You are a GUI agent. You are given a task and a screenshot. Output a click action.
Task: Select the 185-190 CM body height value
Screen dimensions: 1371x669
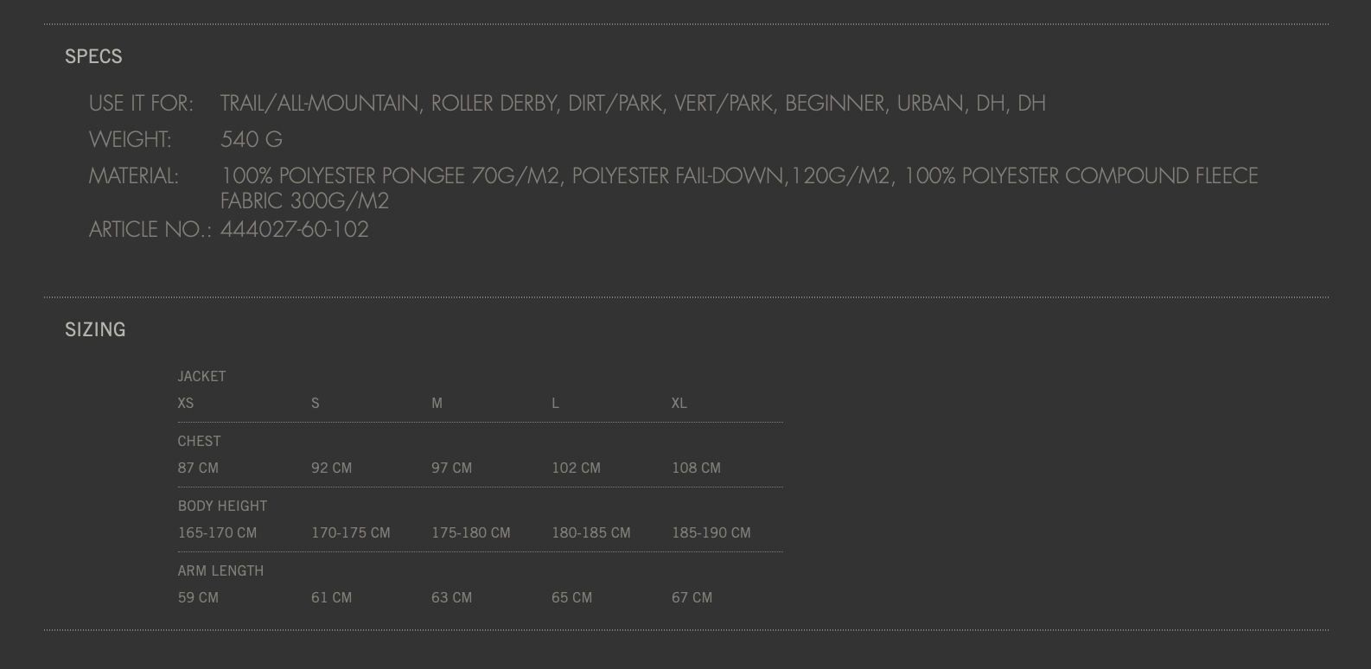[x=711, y=532]
